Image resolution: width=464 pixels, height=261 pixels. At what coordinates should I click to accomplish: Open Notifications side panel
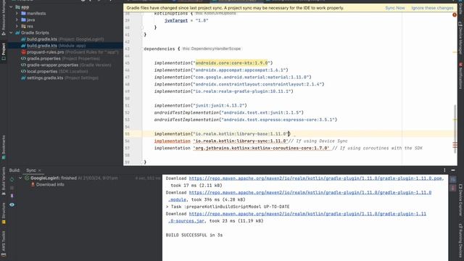460,75
